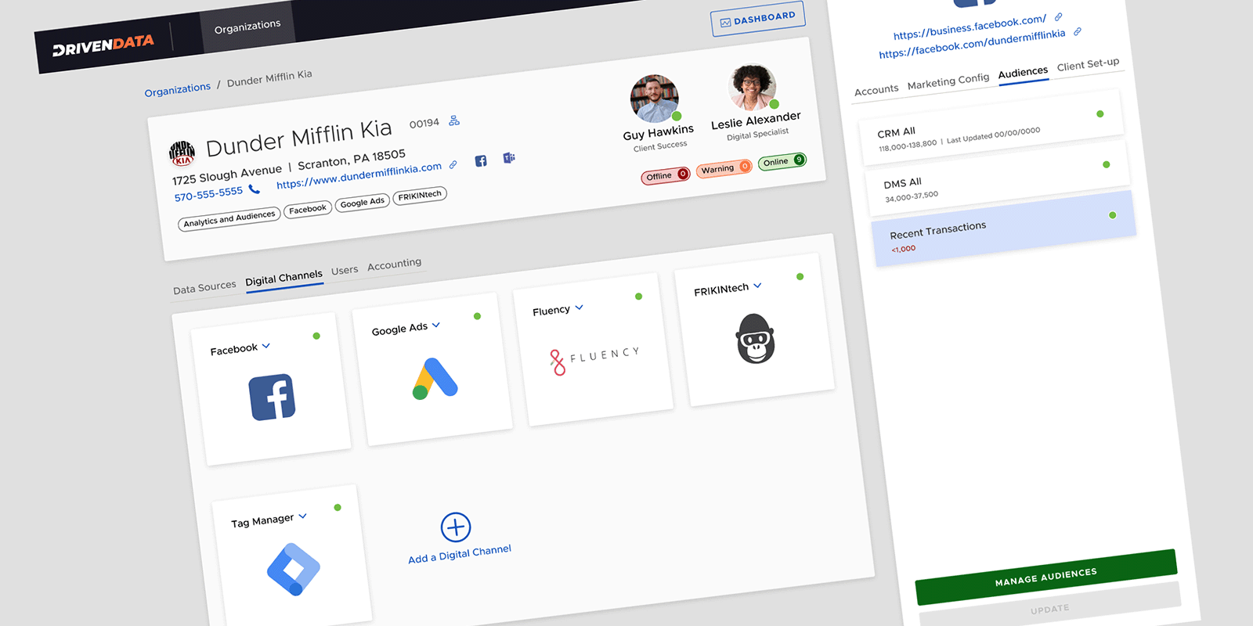Viewport: 1253px width, 626px height.
Task: Open the dundermifflinkia.com website link
Action: (x=359, y=176)
